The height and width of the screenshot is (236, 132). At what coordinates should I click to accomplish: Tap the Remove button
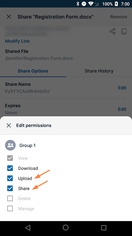tap(119, 17)
